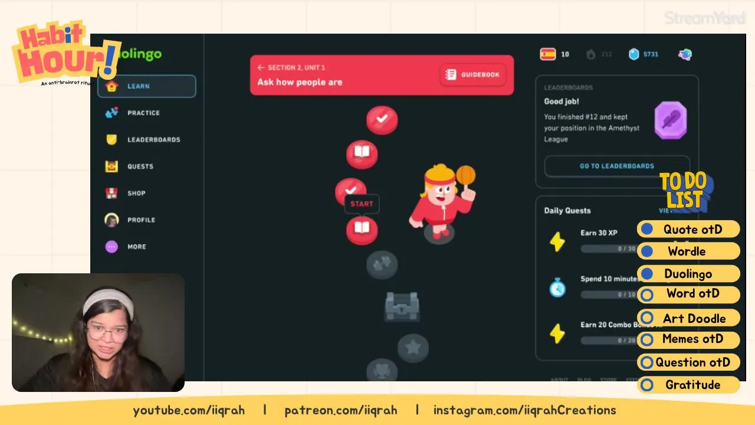Click the 'Ask how people are' unit title

300,82
